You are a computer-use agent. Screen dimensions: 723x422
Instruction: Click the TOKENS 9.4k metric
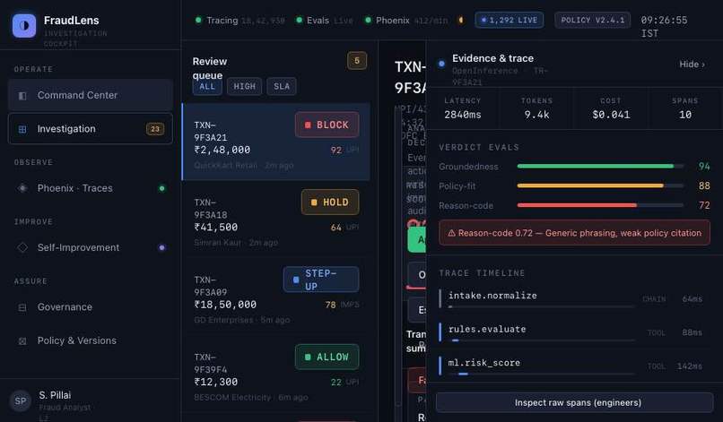point(536,108)
